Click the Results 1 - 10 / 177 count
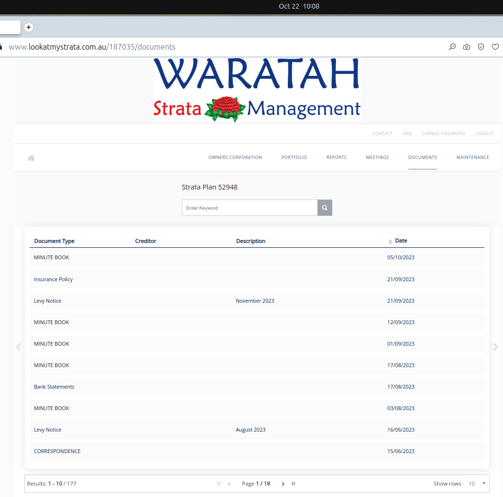The width and height of the screenshot is (503, 497). (52, 484)
